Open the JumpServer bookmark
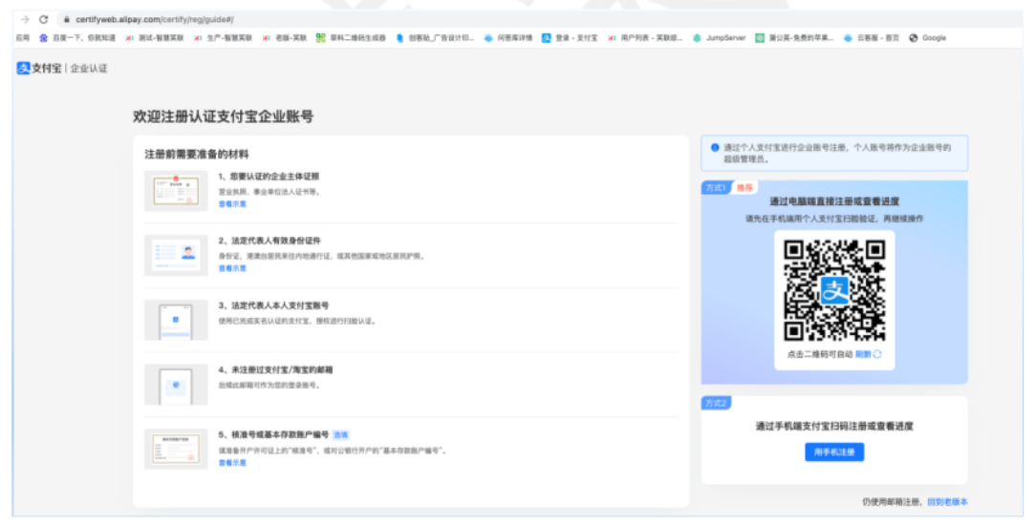1035x526 pixels. (x=719, y=38)
